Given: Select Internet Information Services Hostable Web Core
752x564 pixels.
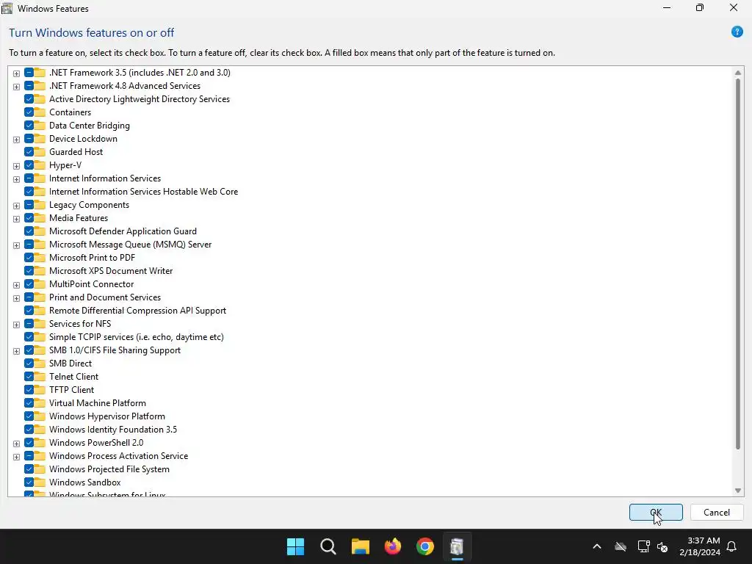Looking at the screenshot, I should pos(143,192).
